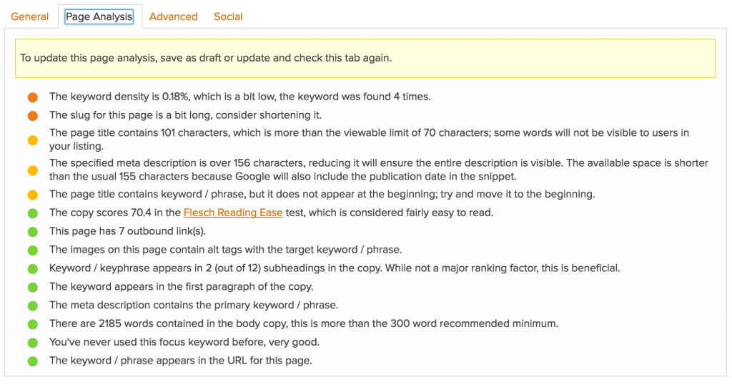Viewport: 732px width, 385px height.
Task: Click green dot beside first paragraph keyword result
Action: (x=33, y=287)
